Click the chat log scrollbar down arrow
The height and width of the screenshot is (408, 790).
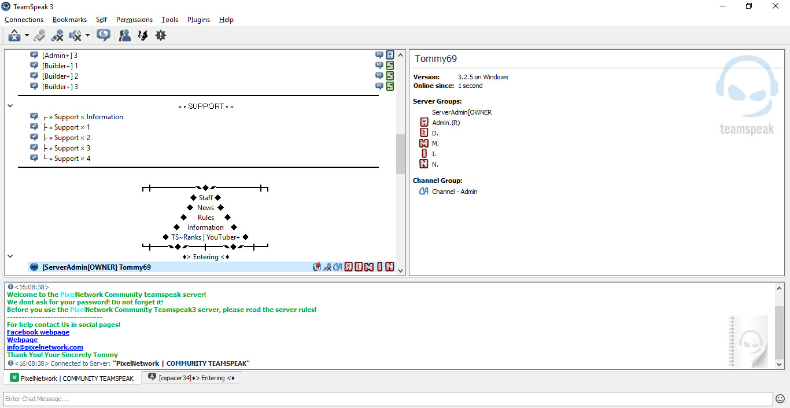tap(779, 365)
